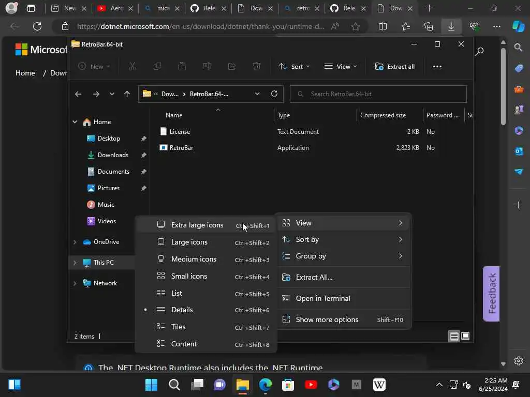The image size is (530, 397).
Task: Show hidden system tray icons
Action: [439, 385]
